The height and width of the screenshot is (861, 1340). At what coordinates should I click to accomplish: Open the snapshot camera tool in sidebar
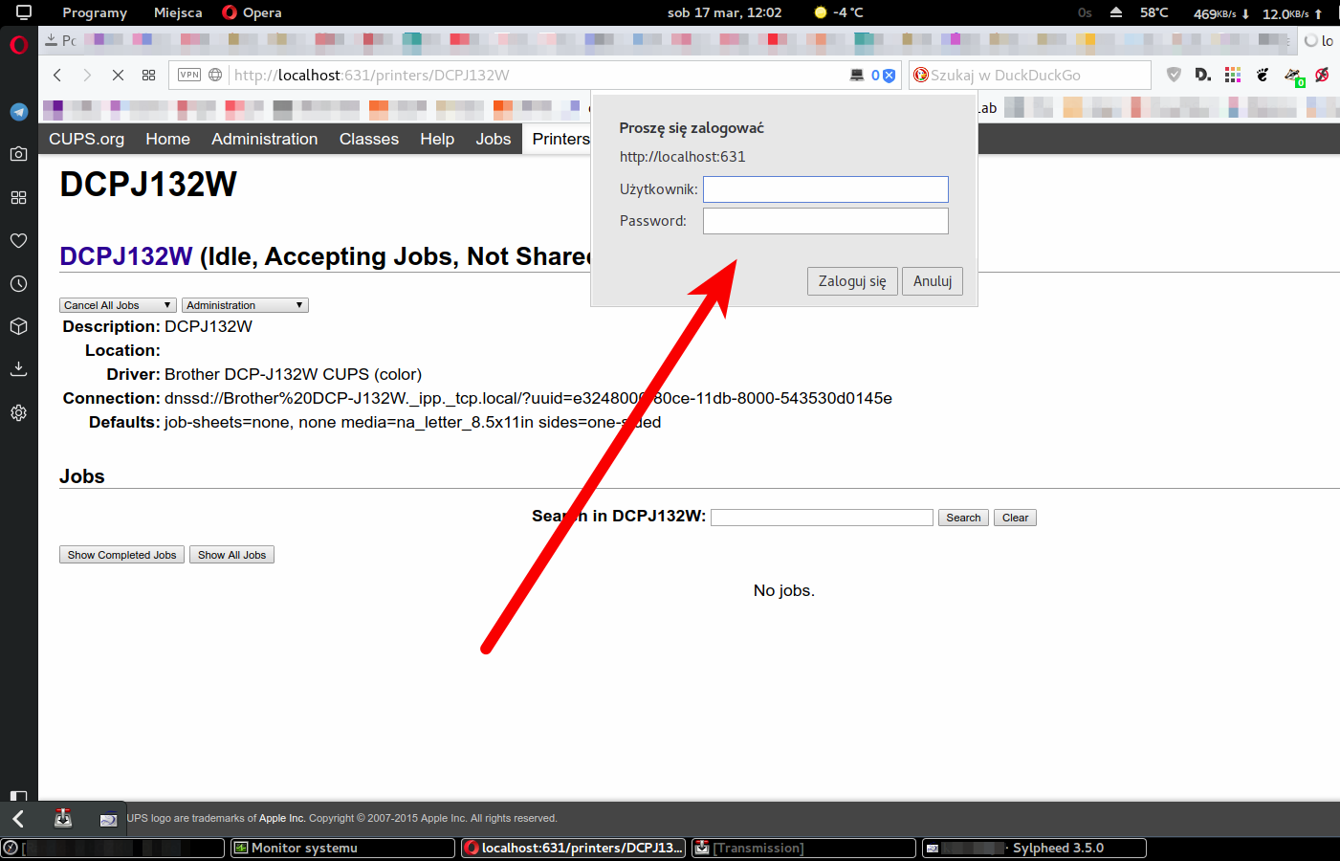click(18, 154)
